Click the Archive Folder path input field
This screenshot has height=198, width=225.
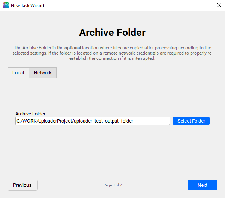93,121
